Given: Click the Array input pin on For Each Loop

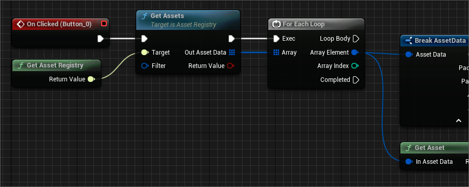Looking at the screenshot, I should pyautogui.click(x=276, y=52).
